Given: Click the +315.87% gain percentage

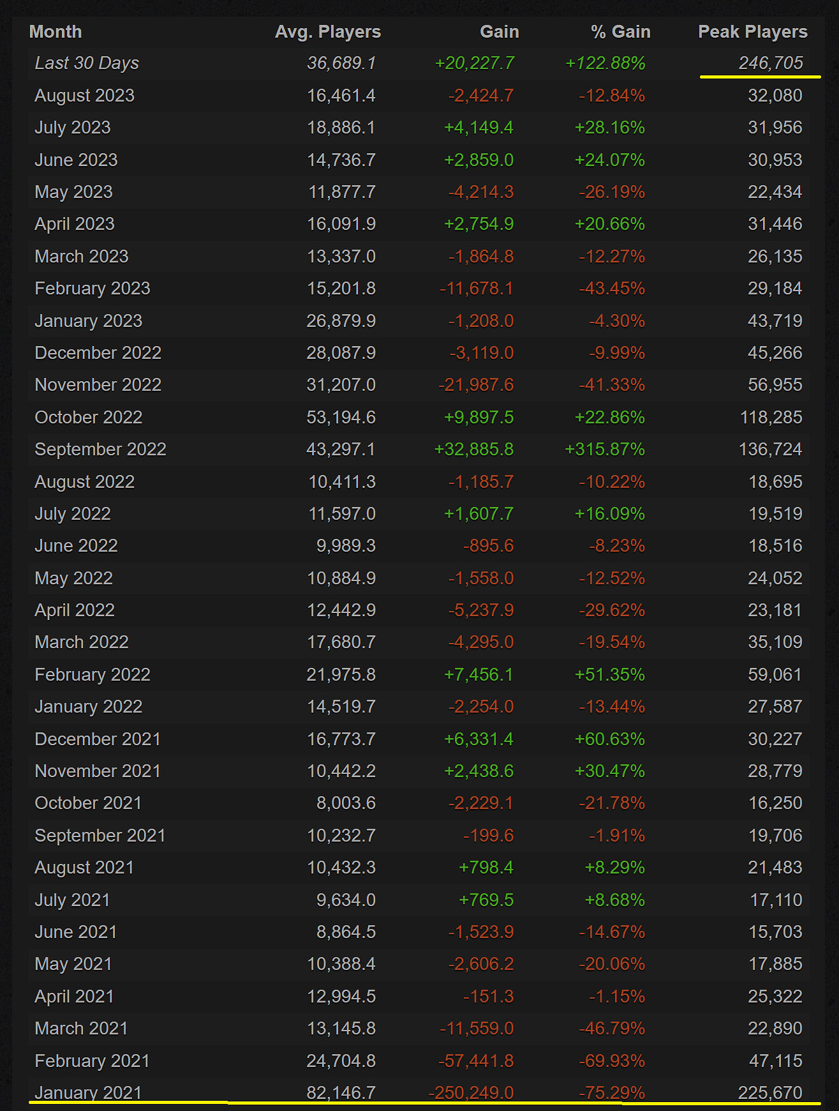Looking at the screenshot, I should click(x=604, y=450).
